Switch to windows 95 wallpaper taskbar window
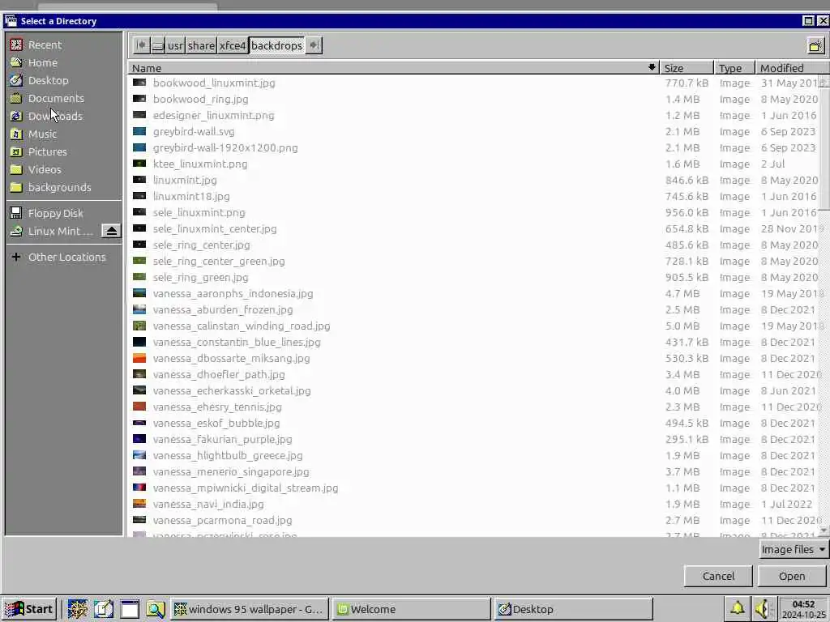This screenshot has width=830, height=622. 250,609
